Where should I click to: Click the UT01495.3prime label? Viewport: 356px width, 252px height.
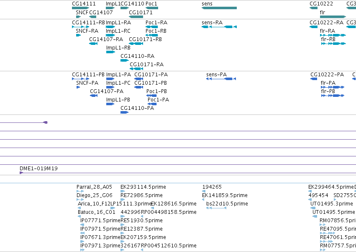tap(332, 204)
